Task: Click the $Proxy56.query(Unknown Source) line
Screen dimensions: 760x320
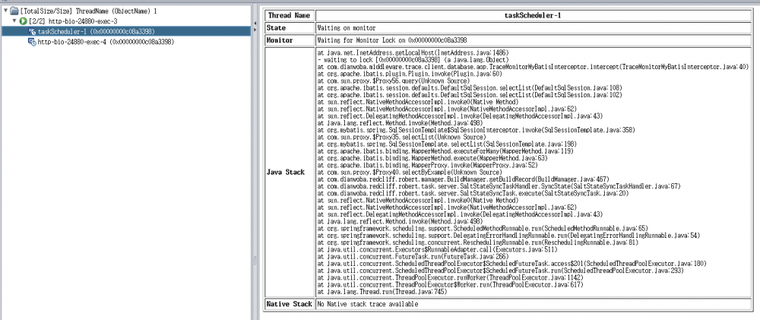Action: (393, 81)
